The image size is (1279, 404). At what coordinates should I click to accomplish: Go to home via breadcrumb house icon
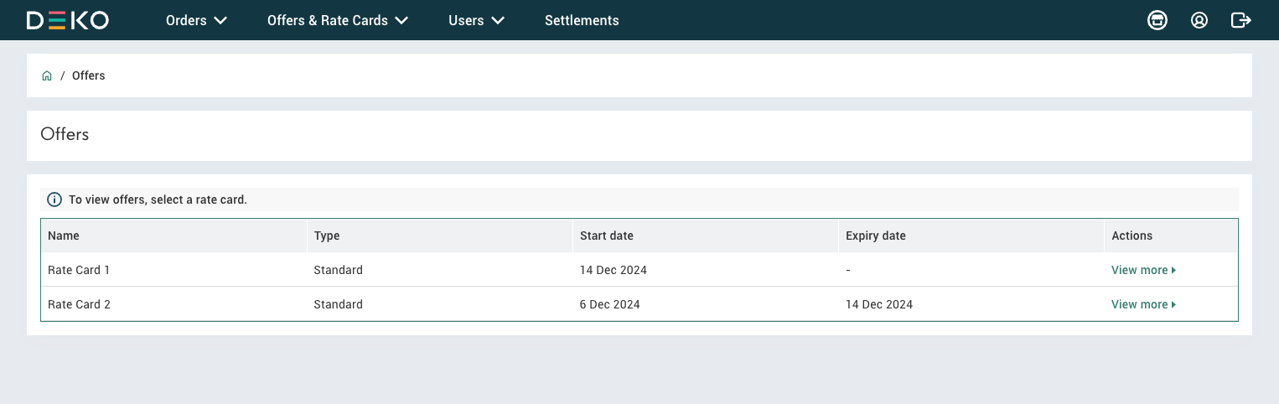(47, 75)
